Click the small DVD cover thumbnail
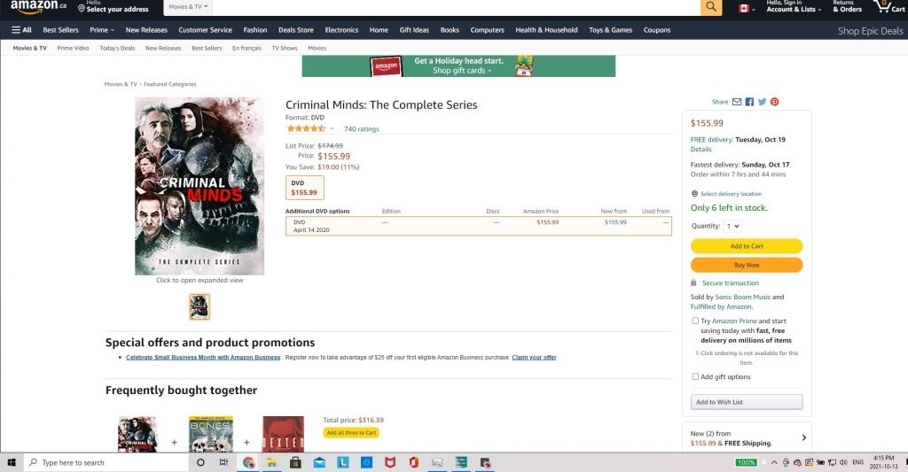 point(200,306)
